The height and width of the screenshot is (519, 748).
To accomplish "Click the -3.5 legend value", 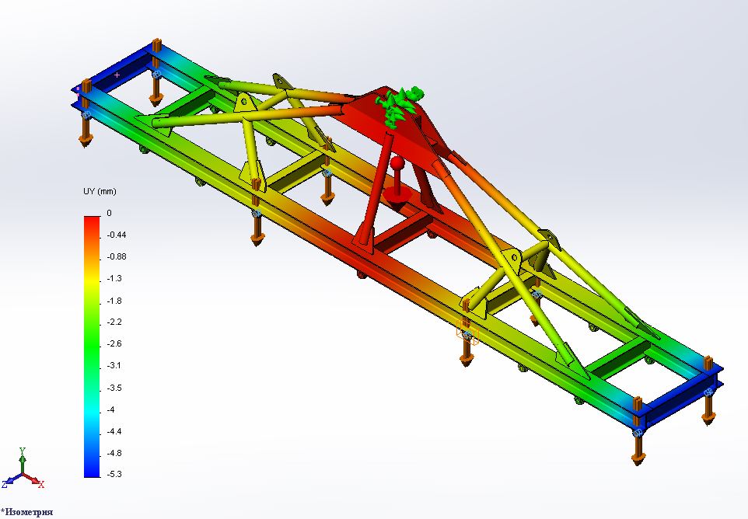I will 114,388.
